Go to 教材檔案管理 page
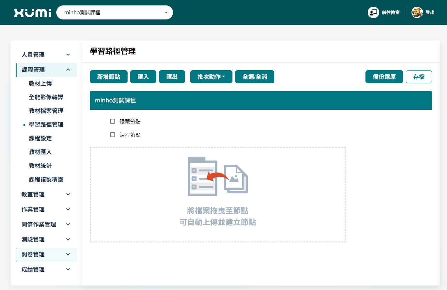The height and width of the screenshot is (290, 447). click(46, 111)
